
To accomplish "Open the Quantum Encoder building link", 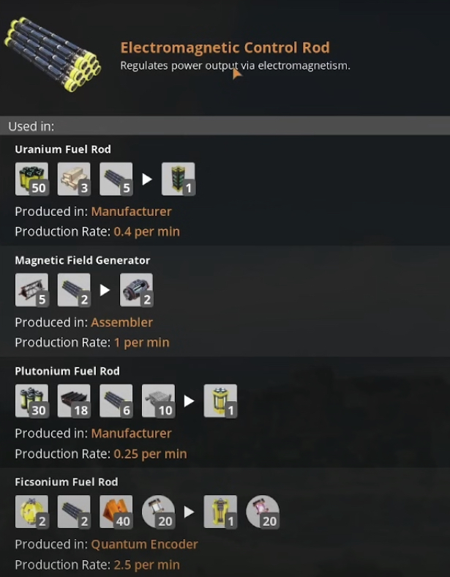I will coord(144,544).
